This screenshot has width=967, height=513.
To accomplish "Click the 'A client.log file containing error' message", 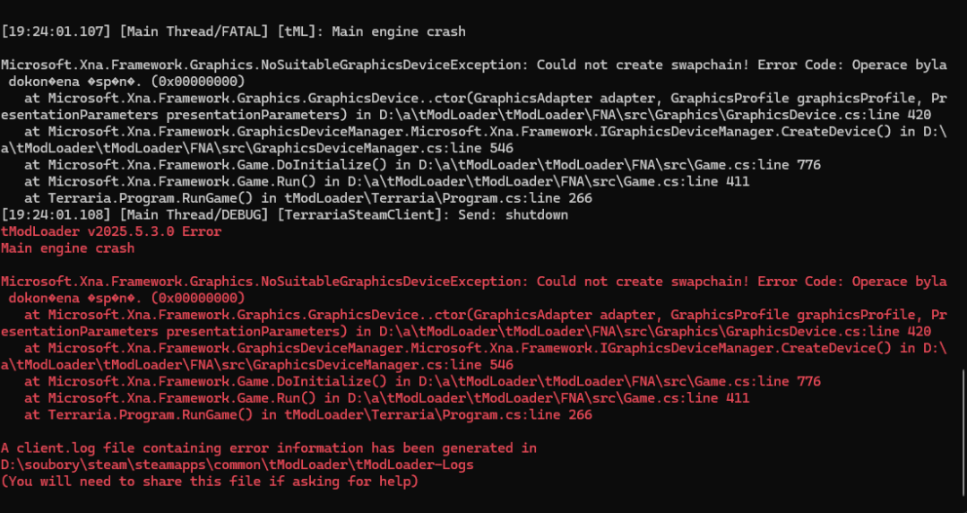I will click(x=269, y=448).
